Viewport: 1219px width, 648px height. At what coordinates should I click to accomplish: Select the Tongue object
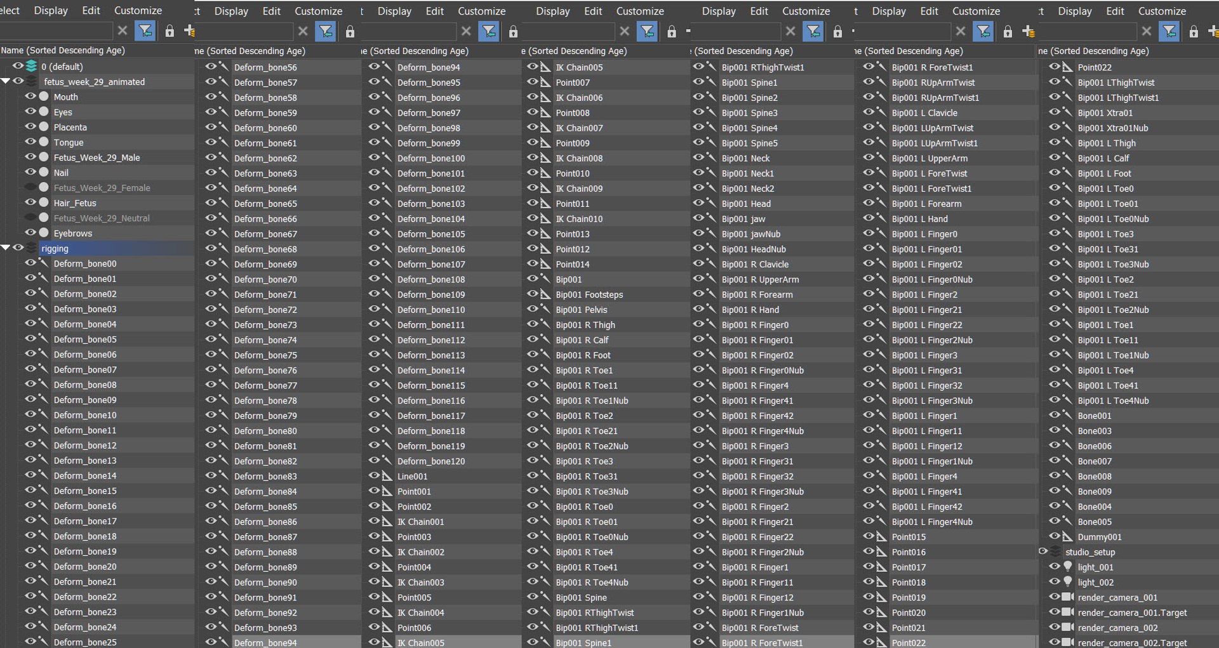tap(69, 142)
